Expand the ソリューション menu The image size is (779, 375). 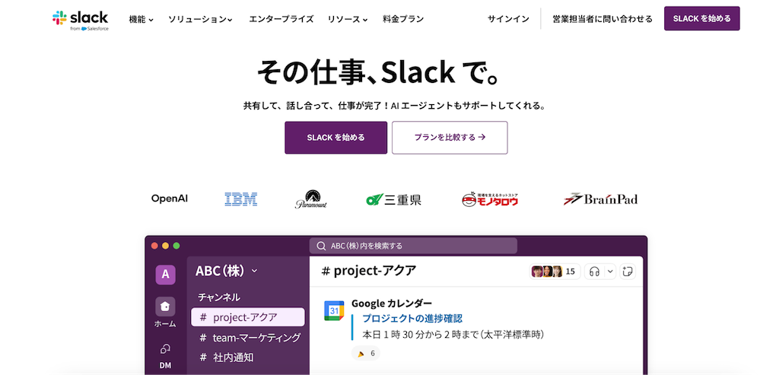click(201, 19)
